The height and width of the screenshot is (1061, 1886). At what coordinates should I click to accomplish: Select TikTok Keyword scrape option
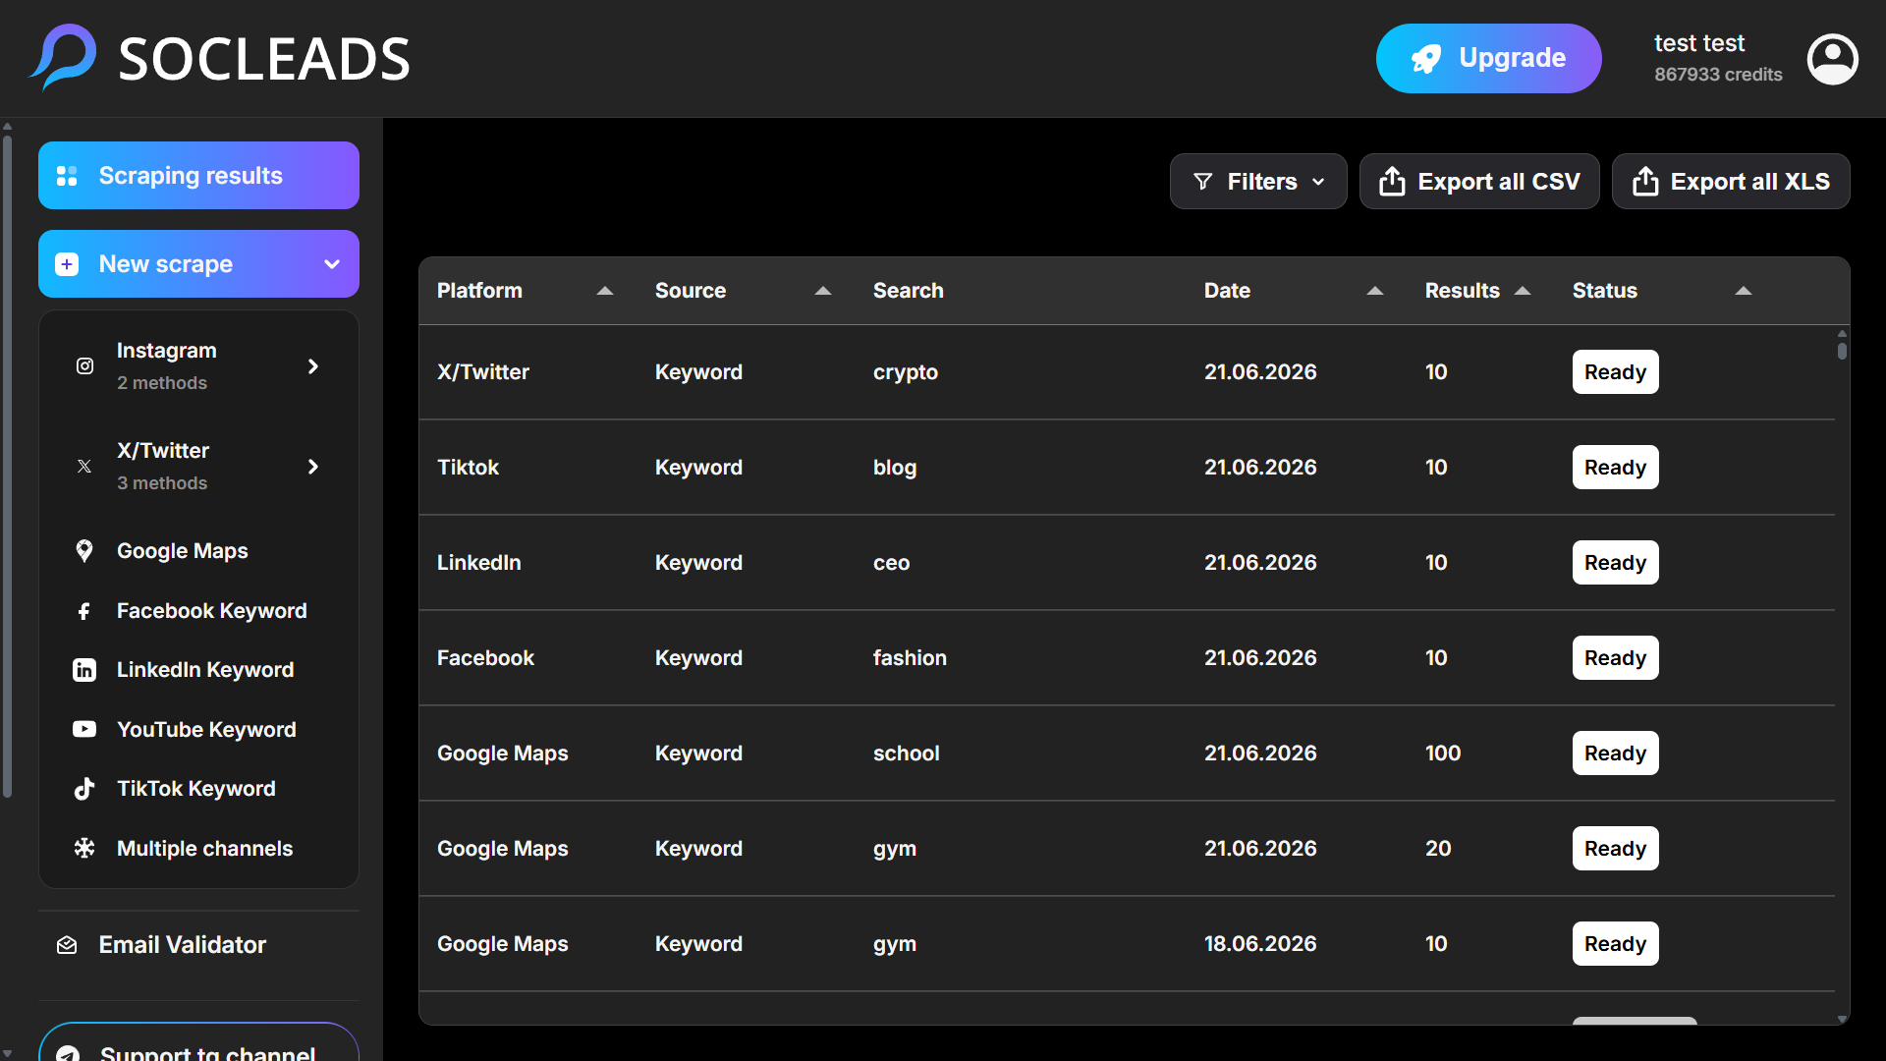pos(198,789)
